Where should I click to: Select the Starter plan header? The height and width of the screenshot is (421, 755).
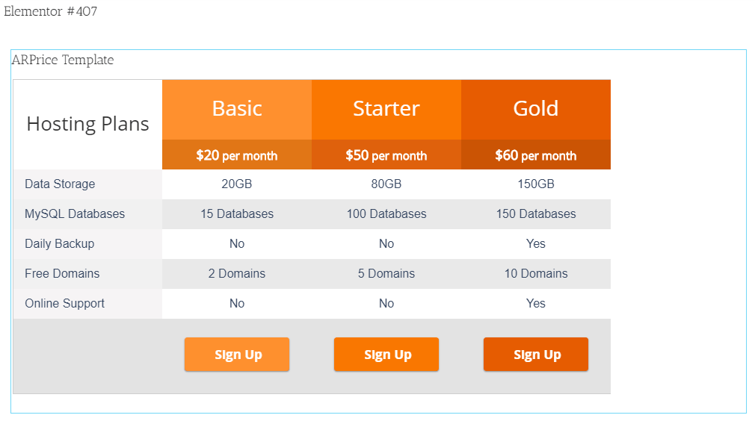pyautogui.click(x=386, y=110)
